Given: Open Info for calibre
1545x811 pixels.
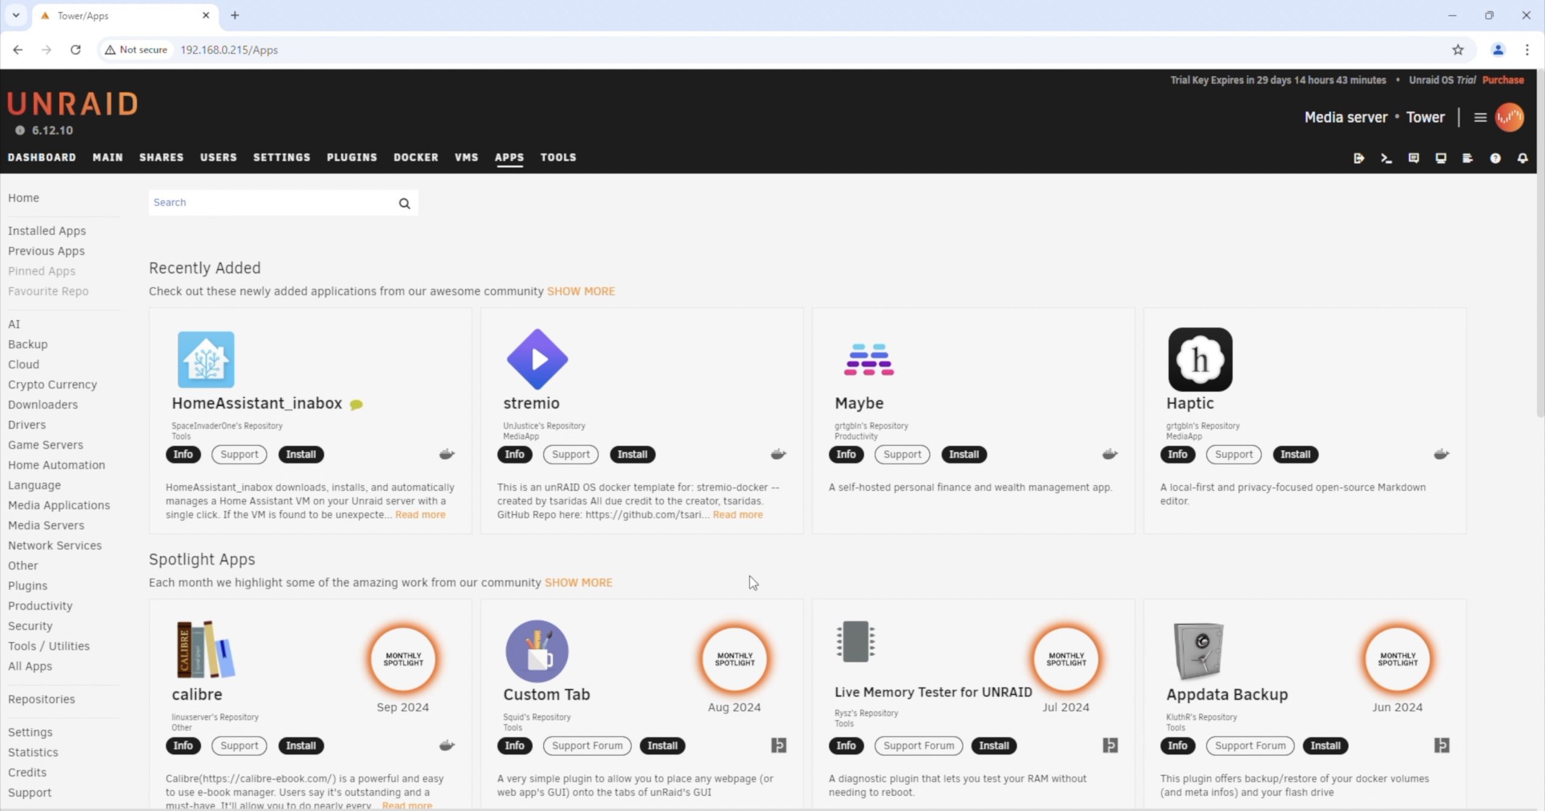Looking at the screenshot, I should pos(183,746).
